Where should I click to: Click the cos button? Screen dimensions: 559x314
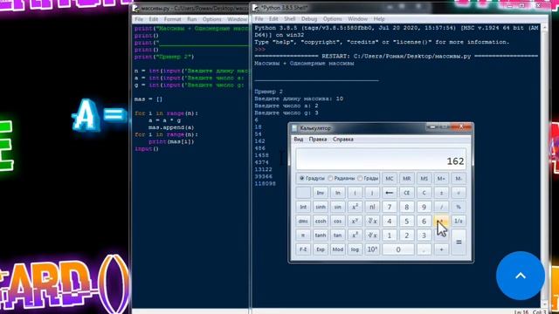click(x=338, y=221)
